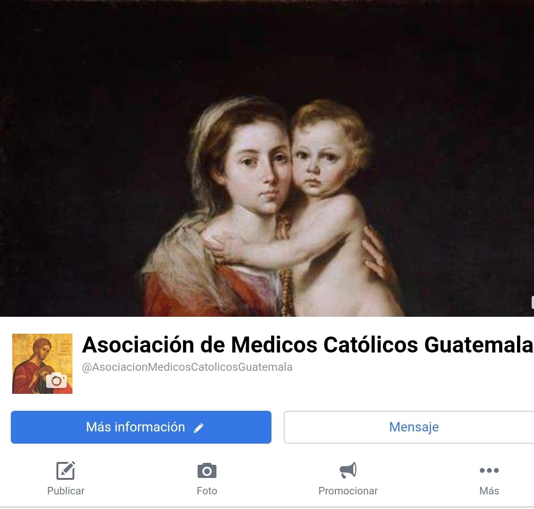Screen dimensions: 534x509
Task: Select the Promocionar megaphone icon
Action: tap(348, 470)
